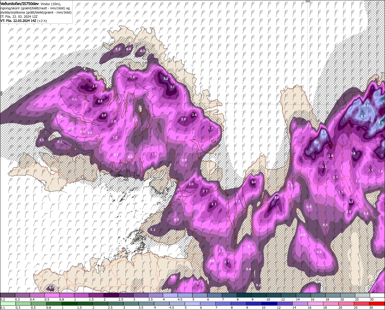Select lavender top-row swatch beginning at 4
The image size is (385, 310).
point(170,295)
